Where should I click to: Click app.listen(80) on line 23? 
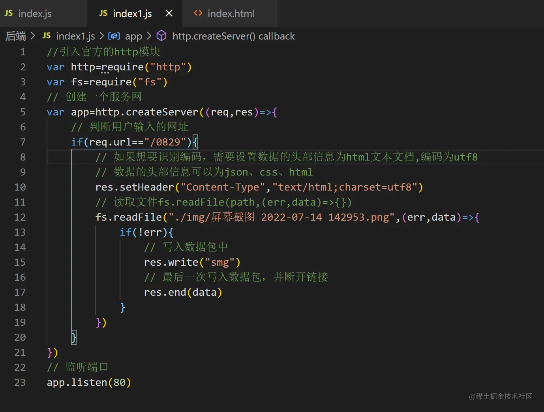pyautogui.click(x=89, y=382)
